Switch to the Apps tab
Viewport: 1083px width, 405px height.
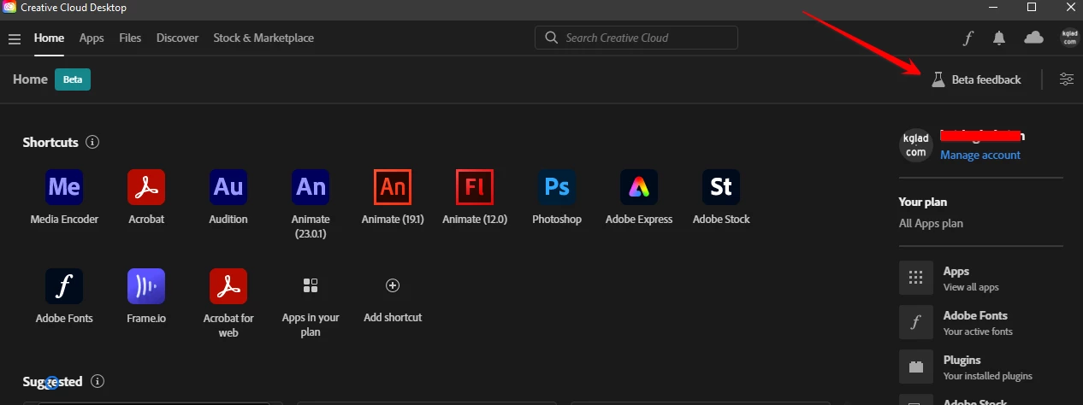pyautogui.click(x=92, y=38)
